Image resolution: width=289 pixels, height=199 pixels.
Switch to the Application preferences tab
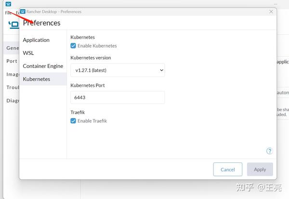click(x=36, y=40)
